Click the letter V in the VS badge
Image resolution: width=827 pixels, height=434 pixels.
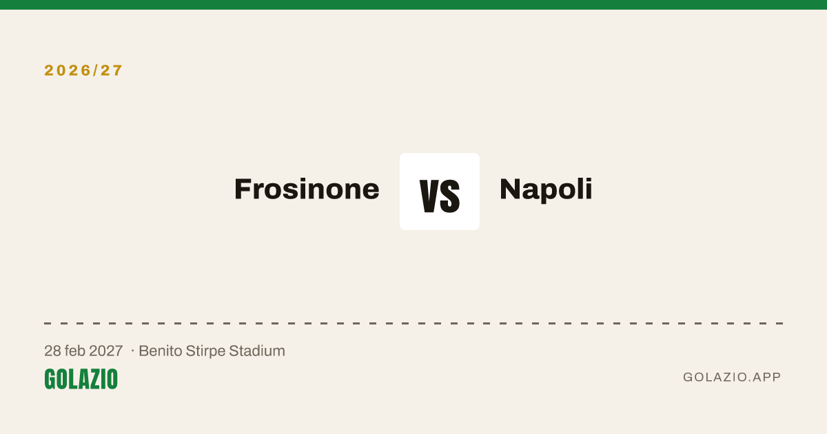click(429, 196)
